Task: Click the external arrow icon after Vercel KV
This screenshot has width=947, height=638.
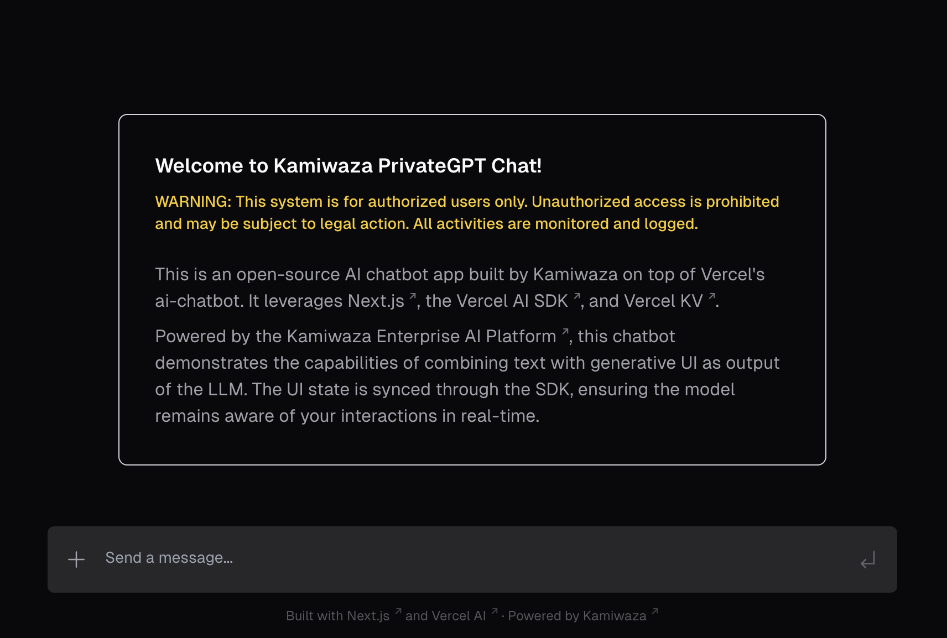Action: 712,296
